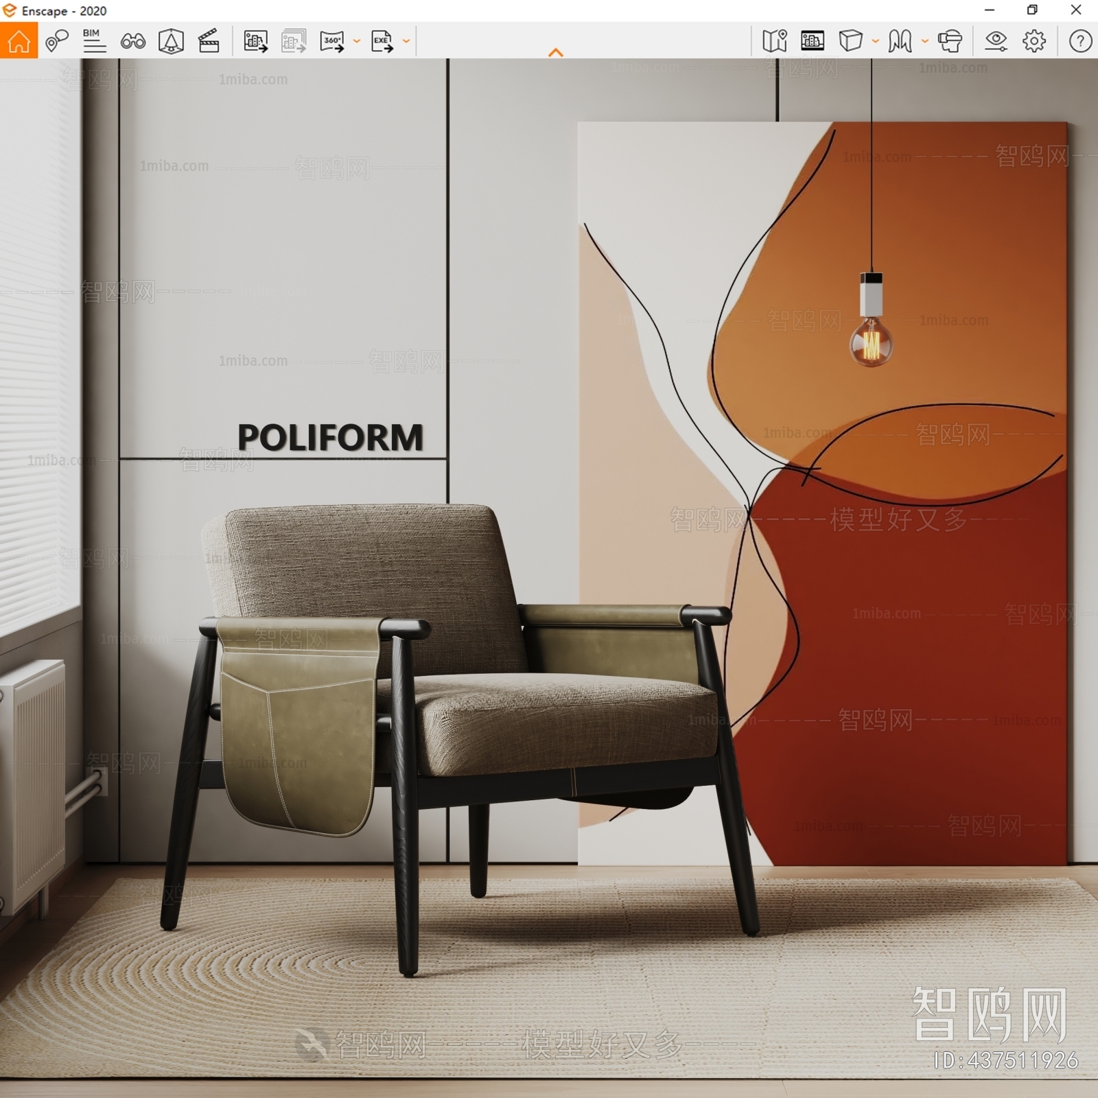This screenshot has height=1098, width=1098.
Task: Toggle the safe frame icon
Action: 171,41
